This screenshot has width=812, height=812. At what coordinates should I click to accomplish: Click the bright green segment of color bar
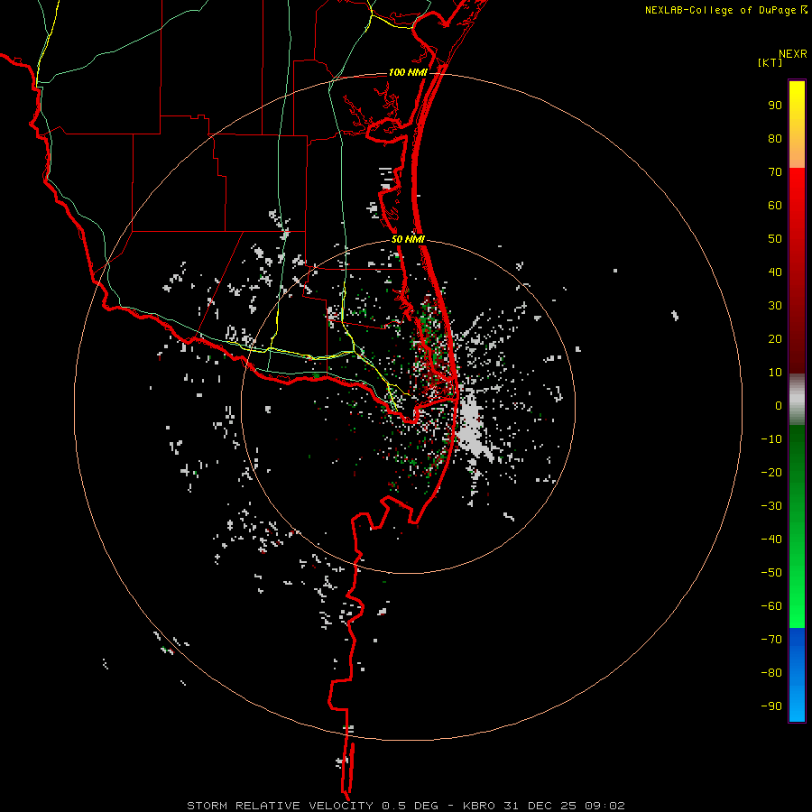pos(797,526)
